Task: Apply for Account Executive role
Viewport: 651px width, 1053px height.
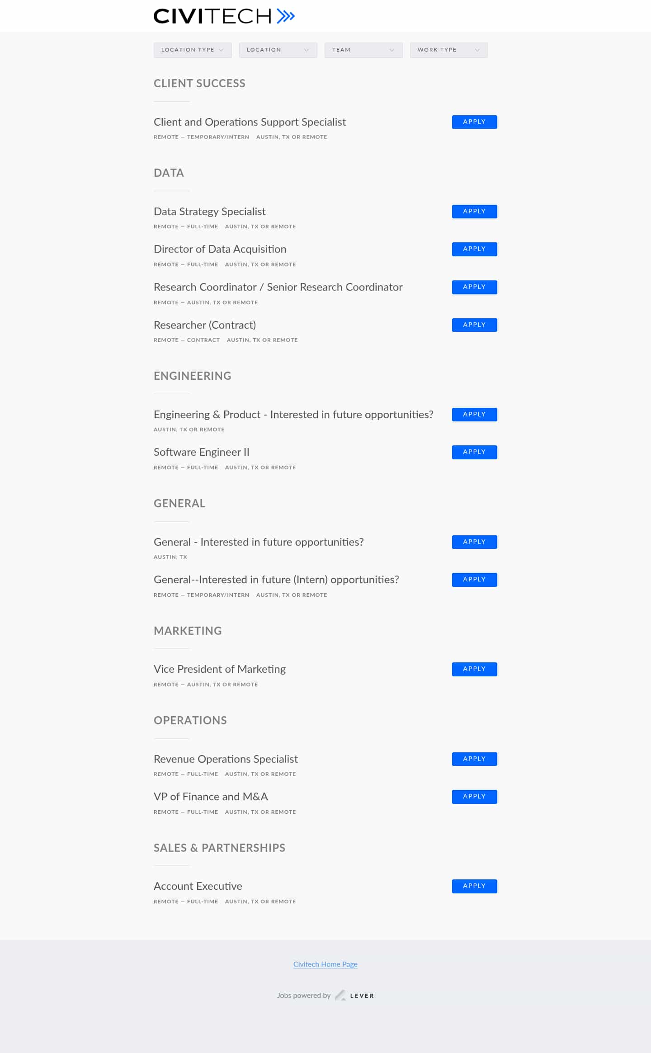Action: coord(474,886)
